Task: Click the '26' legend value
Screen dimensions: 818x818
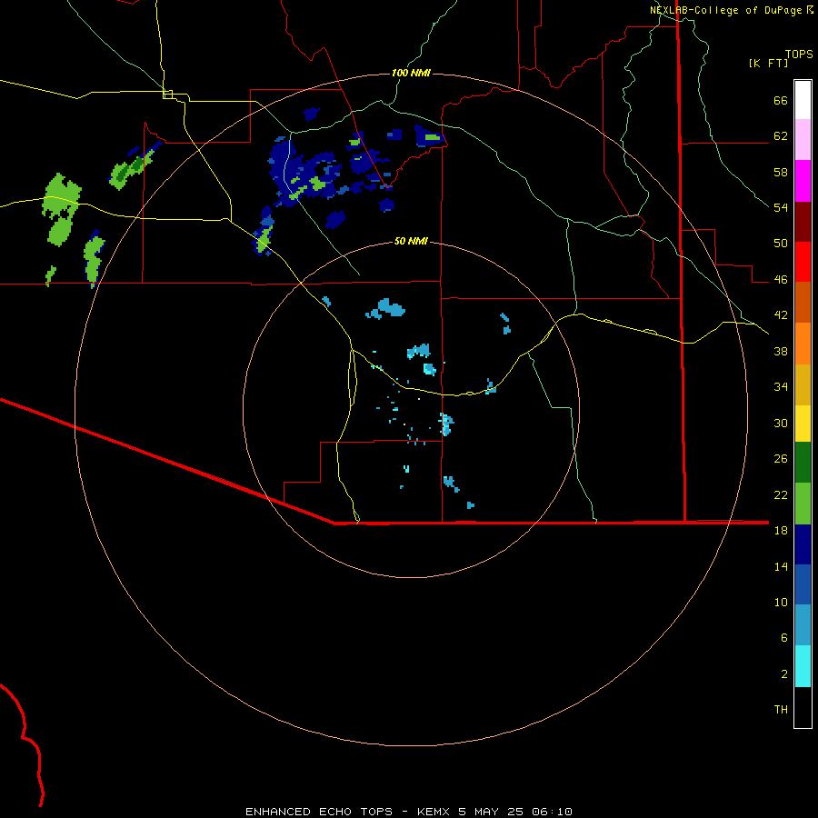Action: tap(781, 459)
